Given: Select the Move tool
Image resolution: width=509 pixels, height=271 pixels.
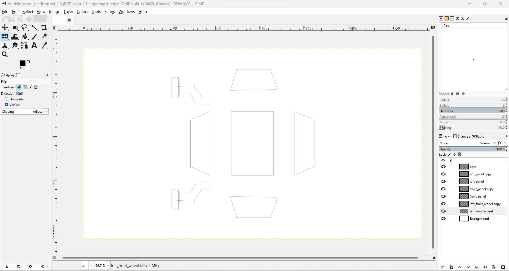Looking at the screenshot, I should [x=5, y=28].
